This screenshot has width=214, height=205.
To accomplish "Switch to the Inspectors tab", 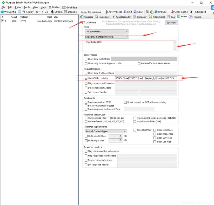I will (x=102, y=17).
